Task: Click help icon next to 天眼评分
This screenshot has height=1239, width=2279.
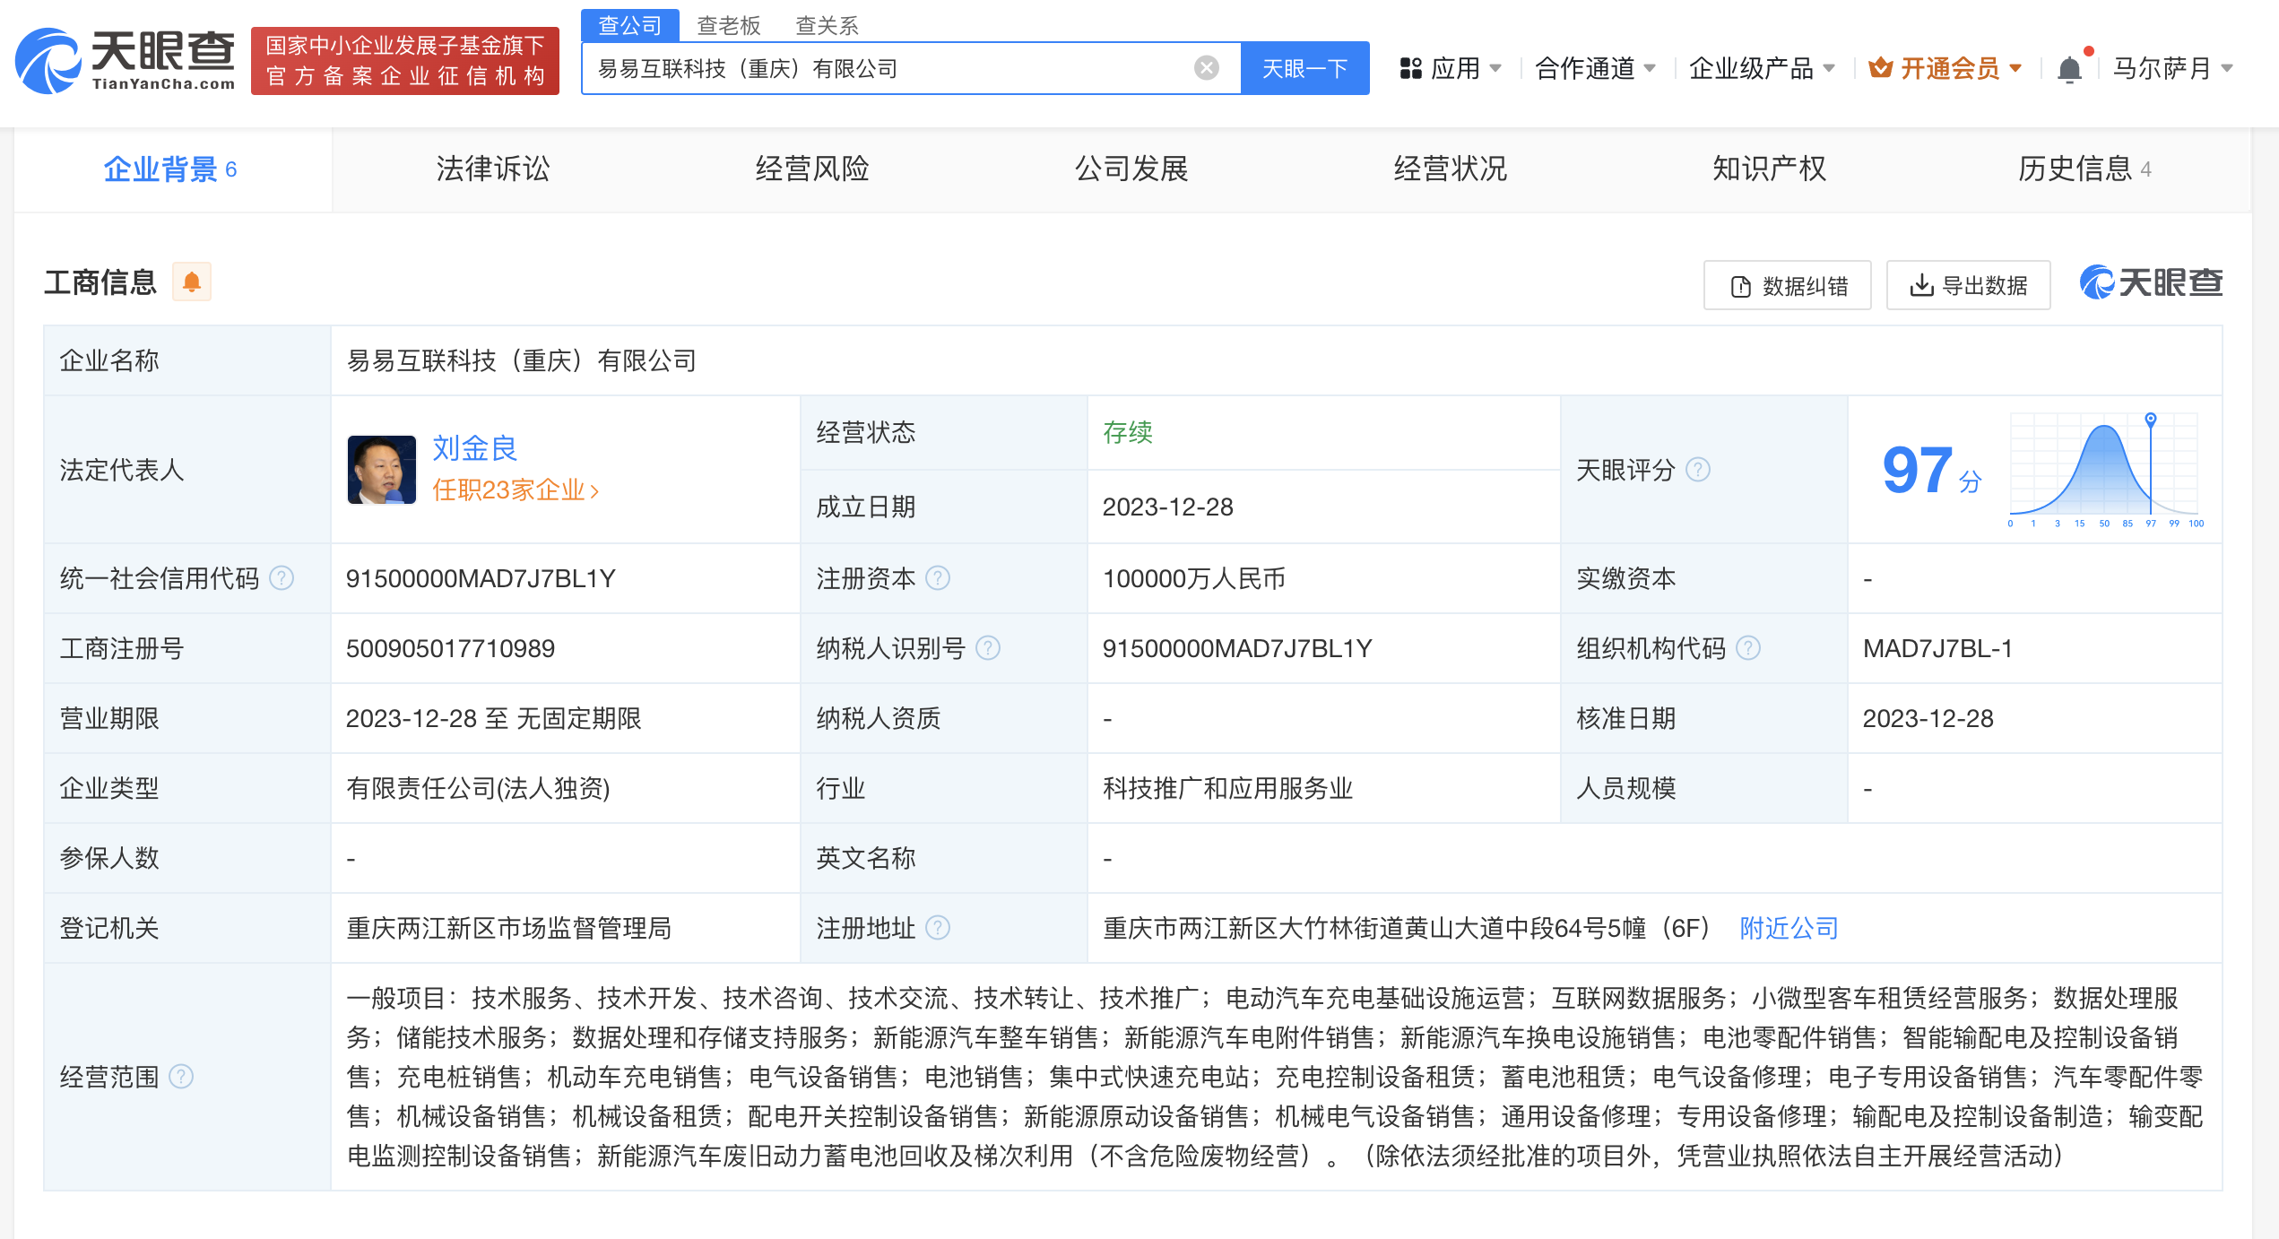Action: 1698,470
